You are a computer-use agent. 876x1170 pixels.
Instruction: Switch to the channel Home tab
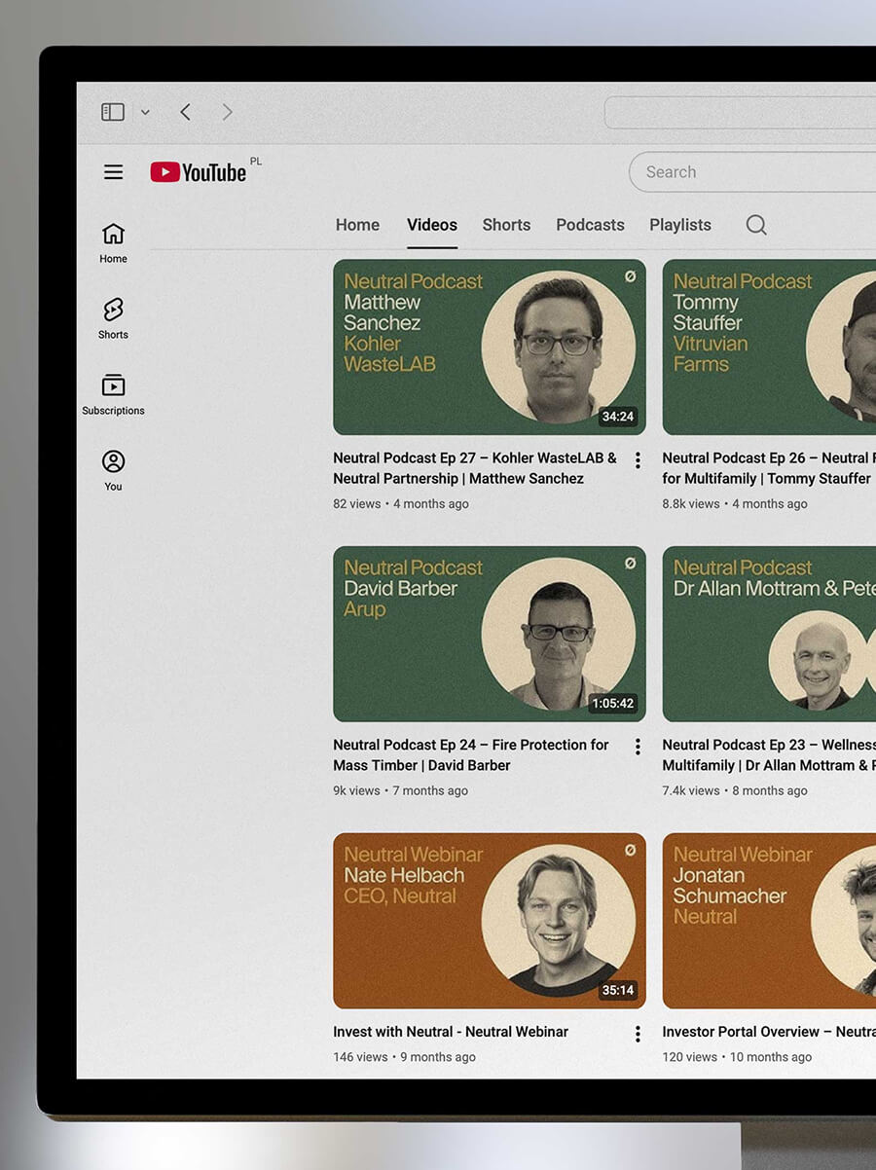(357, 225)
